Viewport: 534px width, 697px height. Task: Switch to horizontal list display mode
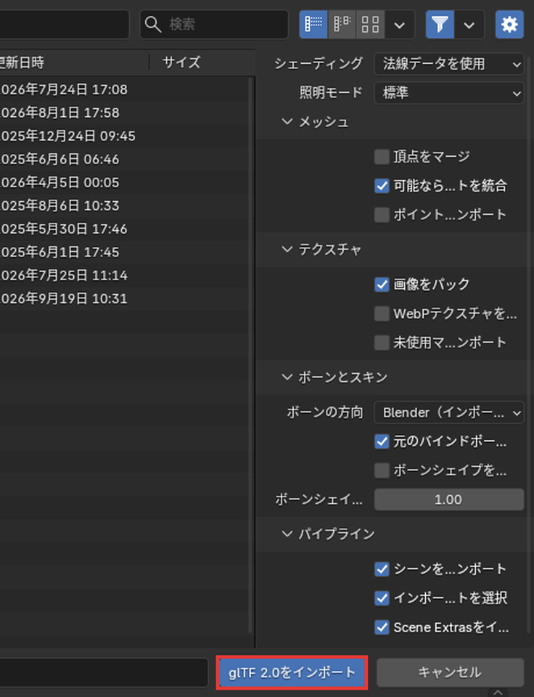(342, 24)
